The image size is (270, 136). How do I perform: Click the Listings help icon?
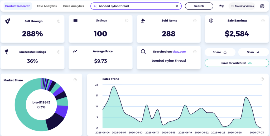[x=127, y=20]
